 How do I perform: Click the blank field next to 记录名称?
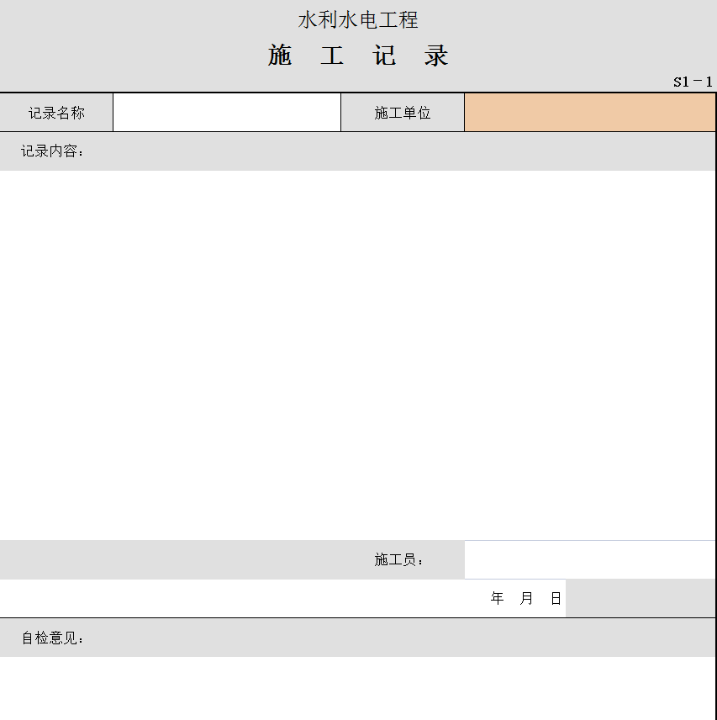pyautogui.click(x=227, y=113)
